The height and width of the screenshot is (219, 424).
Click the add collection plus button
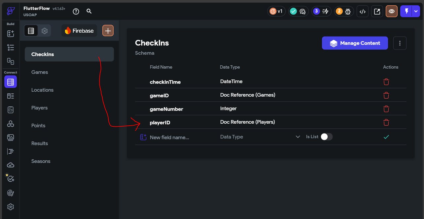[108, 31]
